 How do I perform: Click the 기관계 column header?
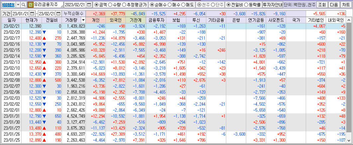click(x=136, y=20)
